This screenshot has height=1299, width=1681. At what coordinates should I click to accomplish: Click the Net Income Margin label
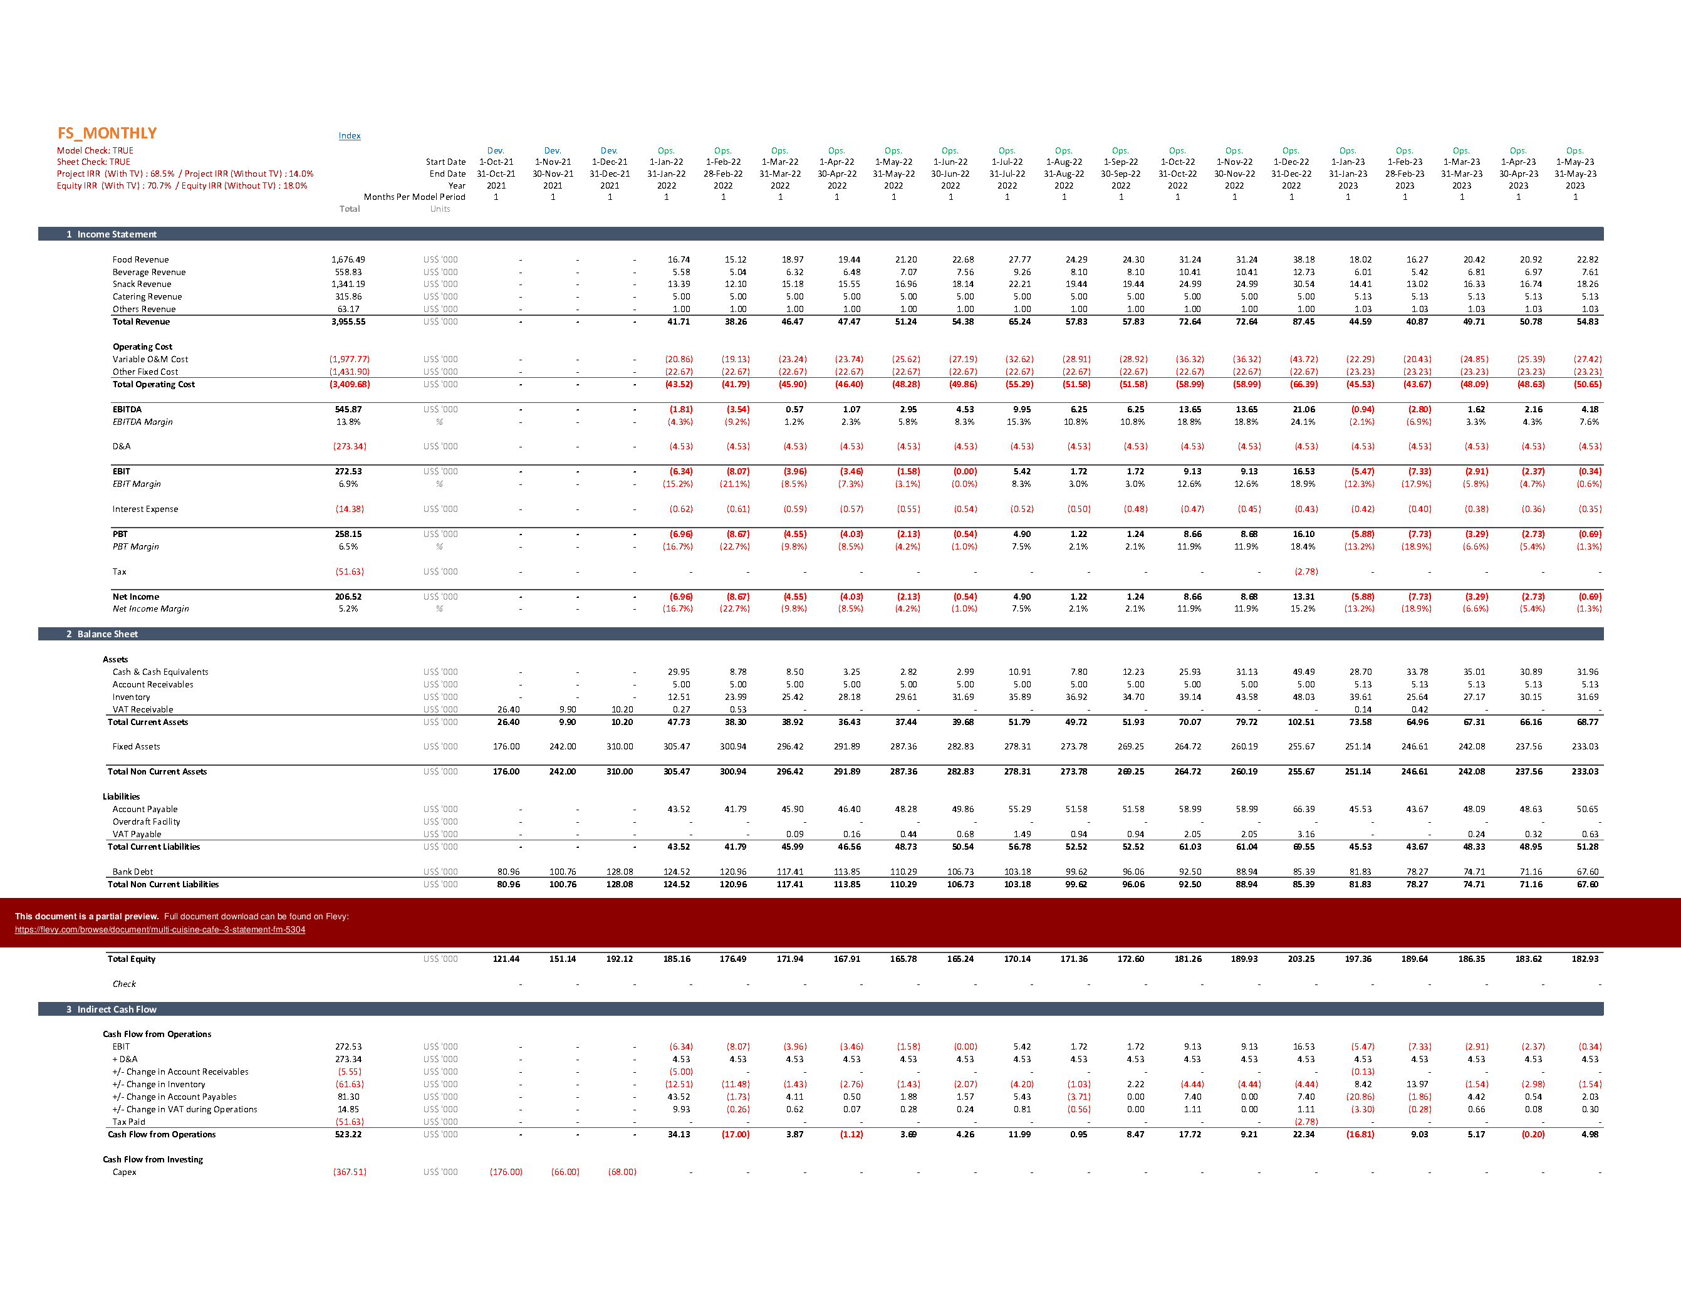pyautogui.click(x=150, y=608)
